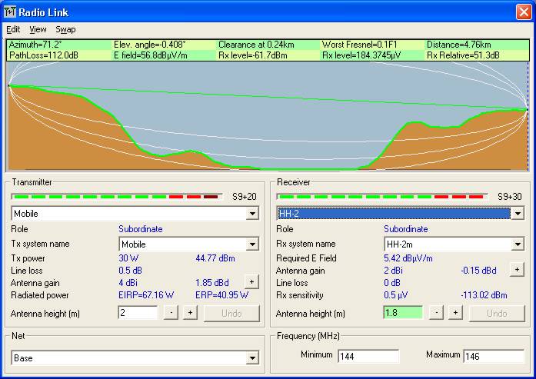Click the Minimum frequency field
536x379 pixels.
point(368,357)
